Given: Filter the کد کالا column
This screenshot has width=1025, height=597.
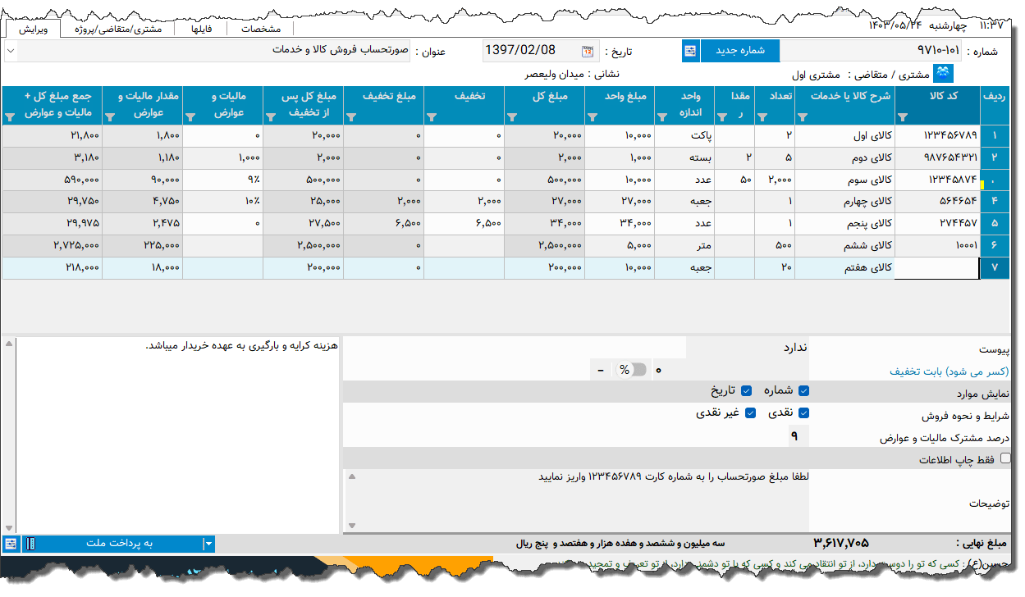Looking at the screenshot, I should tap(903, 118).
